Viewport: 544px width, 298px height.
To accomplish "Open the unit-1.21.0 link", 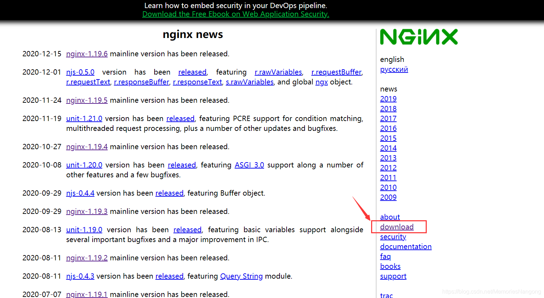I will (x=84, y=119).
